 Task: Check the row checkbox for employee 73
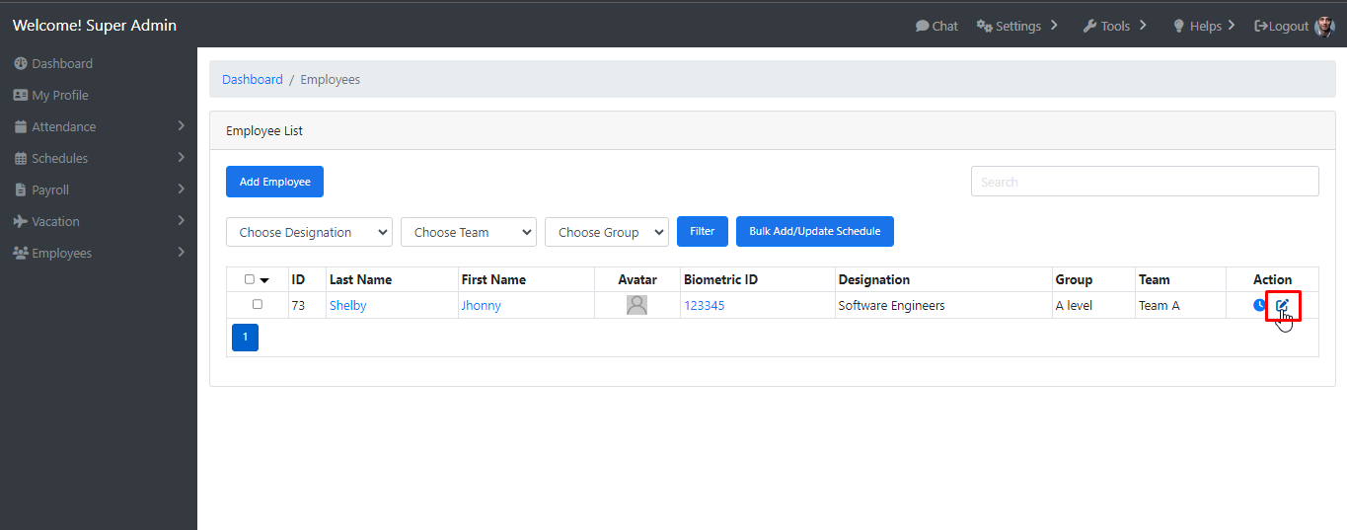click(x=258, y=304)
